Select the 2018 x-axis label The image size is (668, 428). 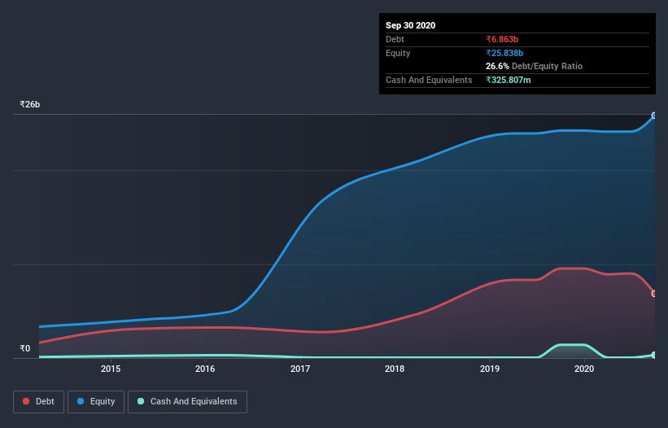coord(395,369)
